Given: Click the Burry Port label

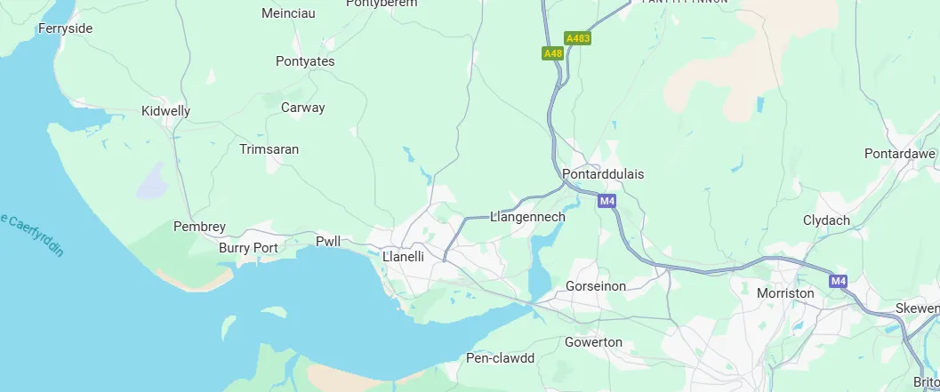Looking at the screenshot, I should [x=248, y=247].
